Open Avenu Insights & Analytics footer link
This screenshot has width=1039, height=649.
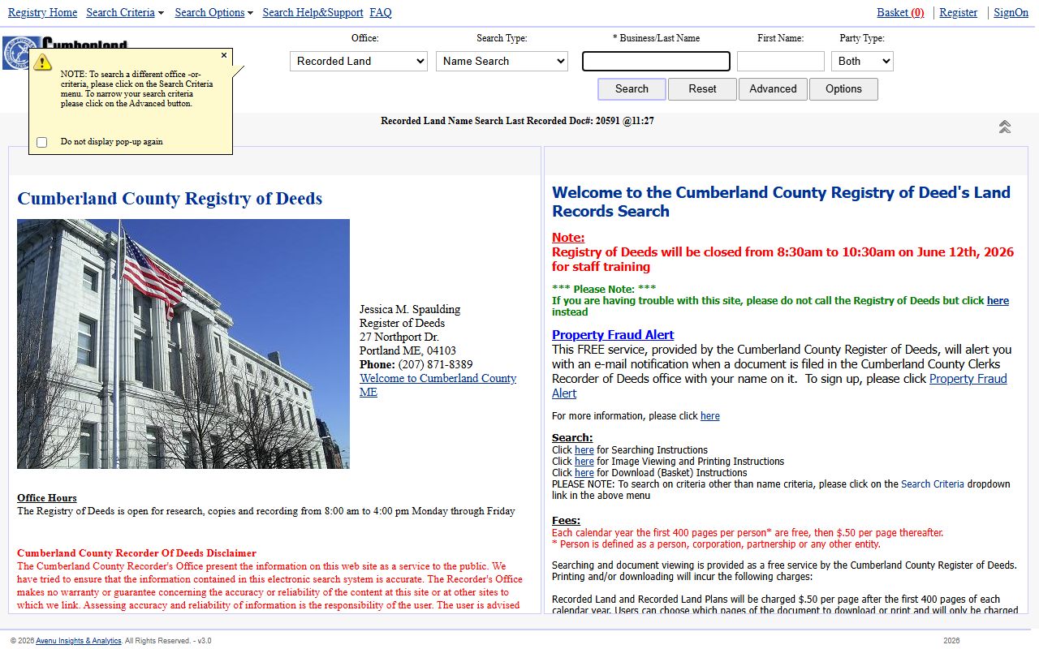tap(79, 641)
